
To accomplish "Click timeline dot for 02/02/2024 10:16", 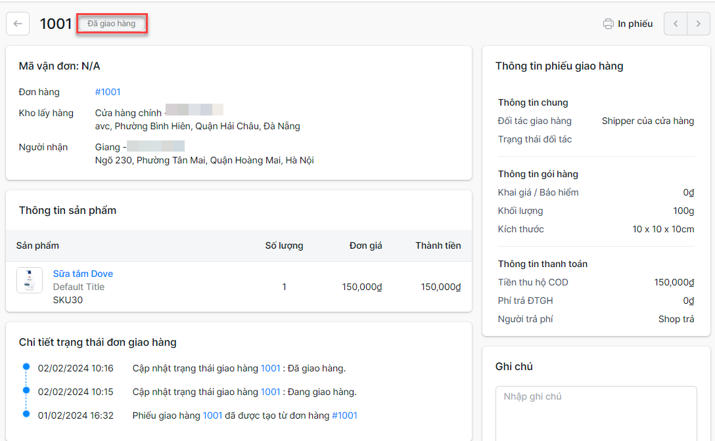I will (26, 367).
